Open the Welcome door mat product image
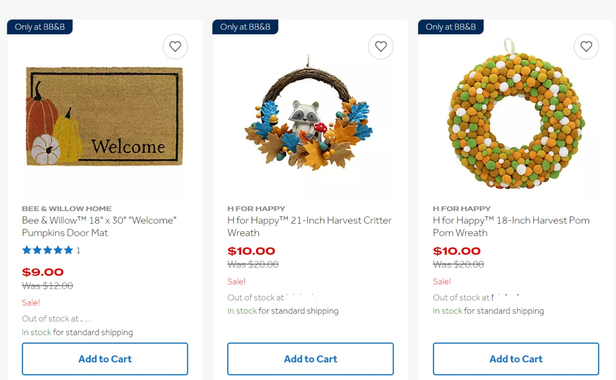Screen dimensions: 616x380 coord(104,117)
